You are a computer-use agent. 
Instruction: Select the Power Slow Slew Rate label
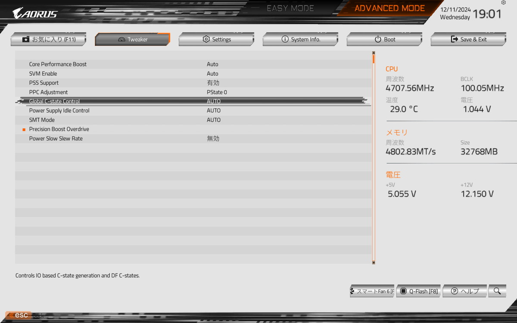pos(56,139)
